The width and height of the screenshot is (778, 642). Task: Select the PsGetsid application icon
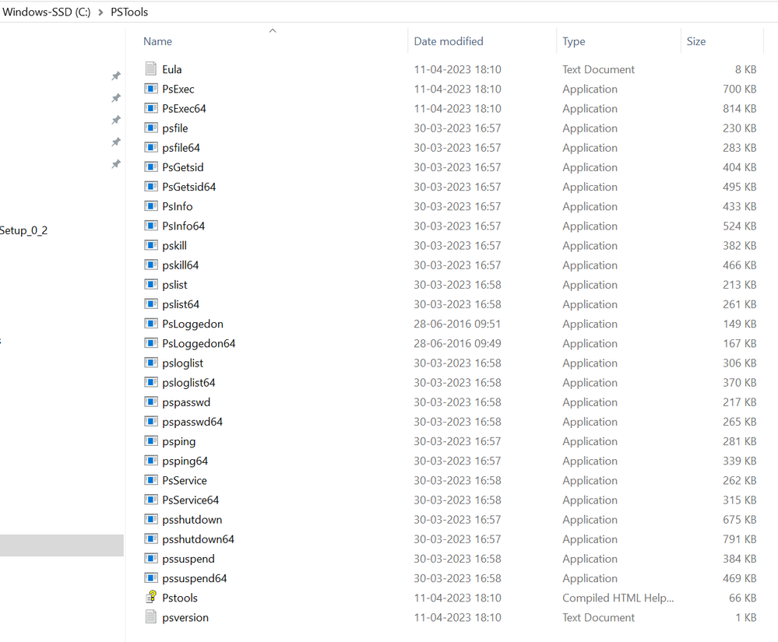tap(151, 167)
